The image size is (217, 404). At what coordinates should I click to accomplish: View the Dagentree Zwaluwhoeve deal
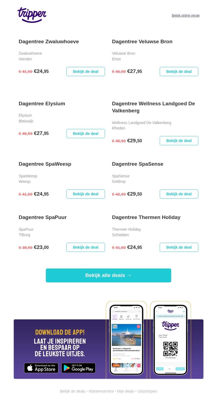click(86, 72)
